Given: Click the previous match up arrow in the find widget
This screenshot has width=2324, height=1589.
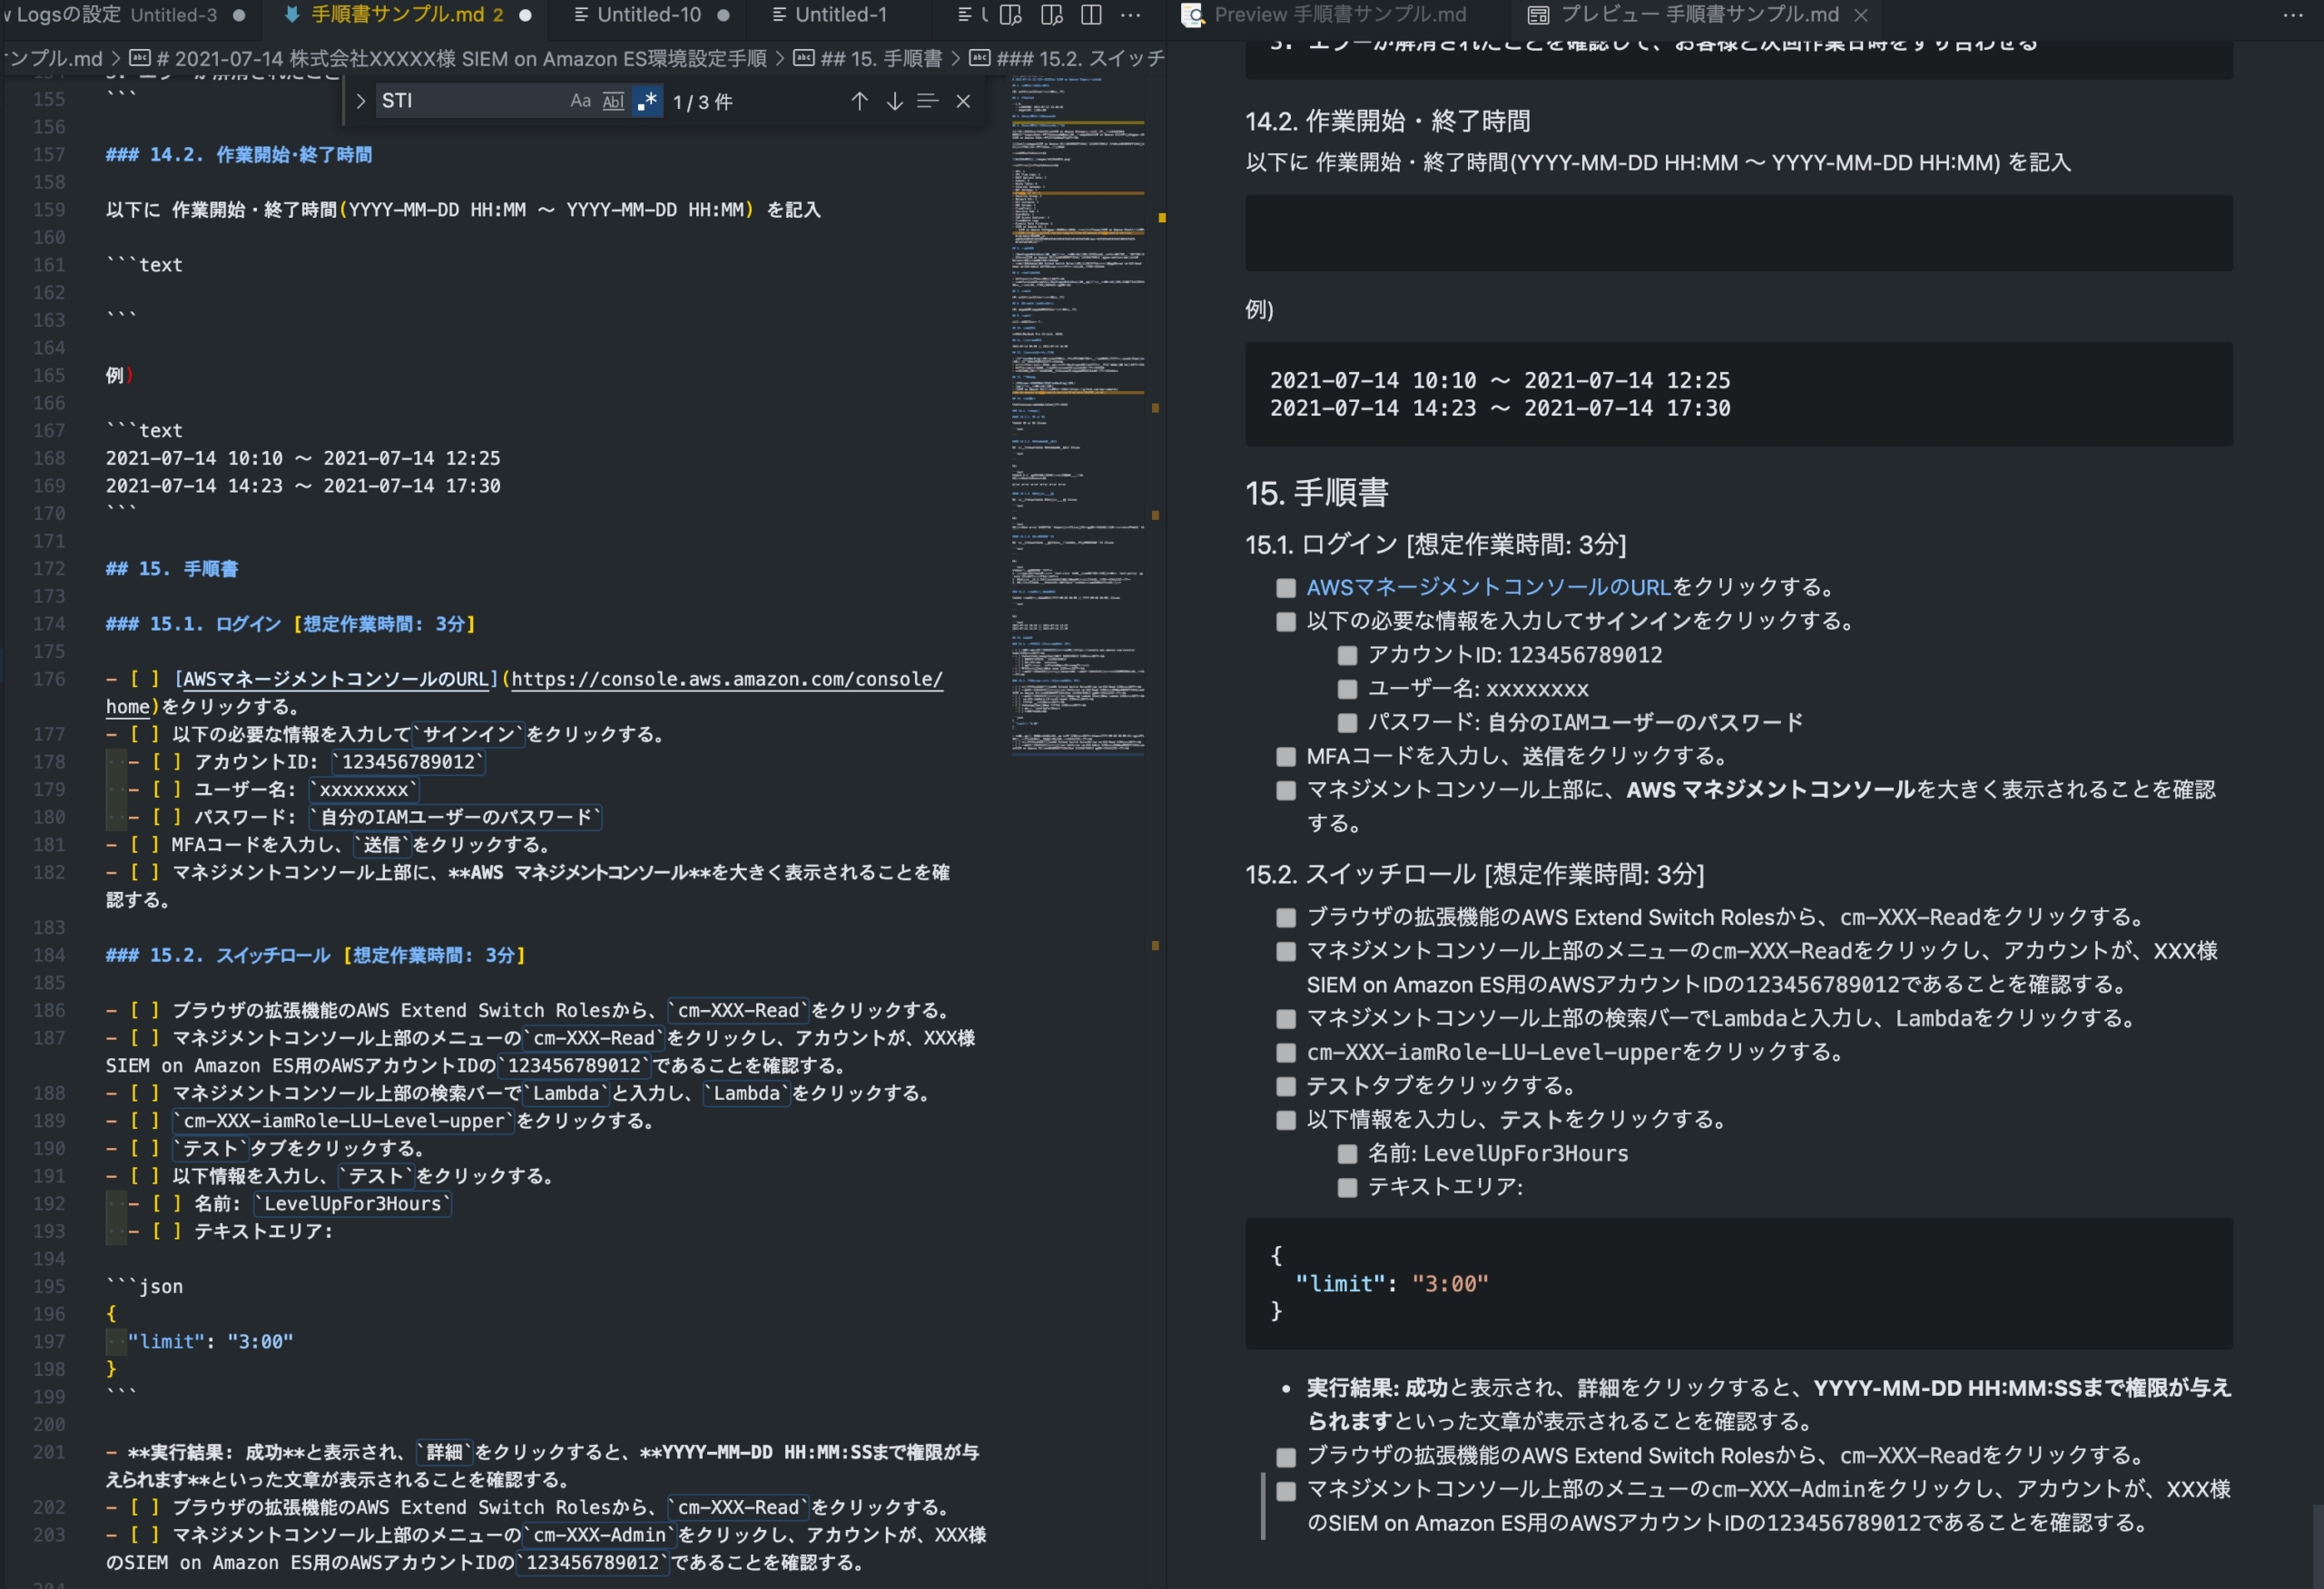Looking at the screenshot, I should coord(858,100).
